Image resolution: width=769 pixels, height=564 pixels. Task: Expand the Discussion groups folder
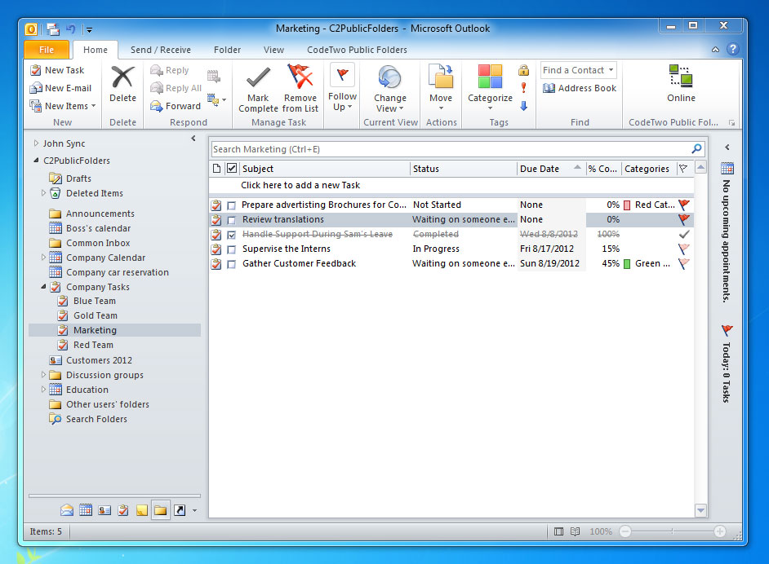(x=43, y=375)
